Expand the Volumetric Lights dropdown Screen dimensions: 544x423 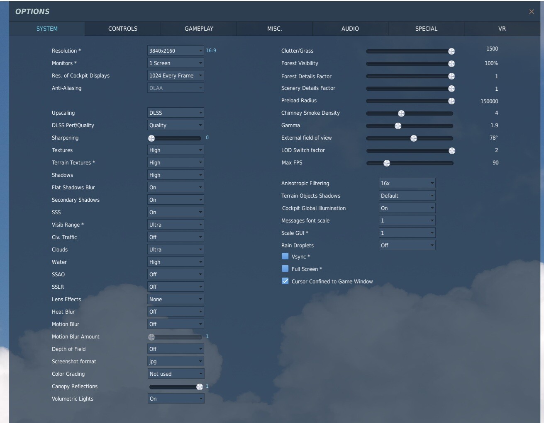(176, 399)
